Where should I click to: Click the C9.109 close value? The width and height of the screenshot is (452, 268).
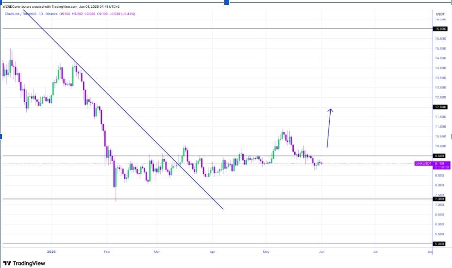102,14
